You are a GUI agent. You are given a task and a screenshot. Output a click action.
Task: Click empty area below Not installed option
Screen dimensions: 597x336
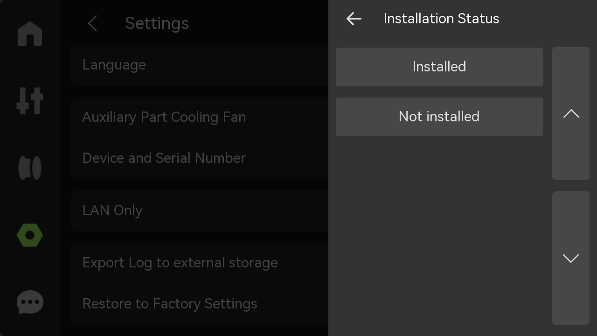439,233
